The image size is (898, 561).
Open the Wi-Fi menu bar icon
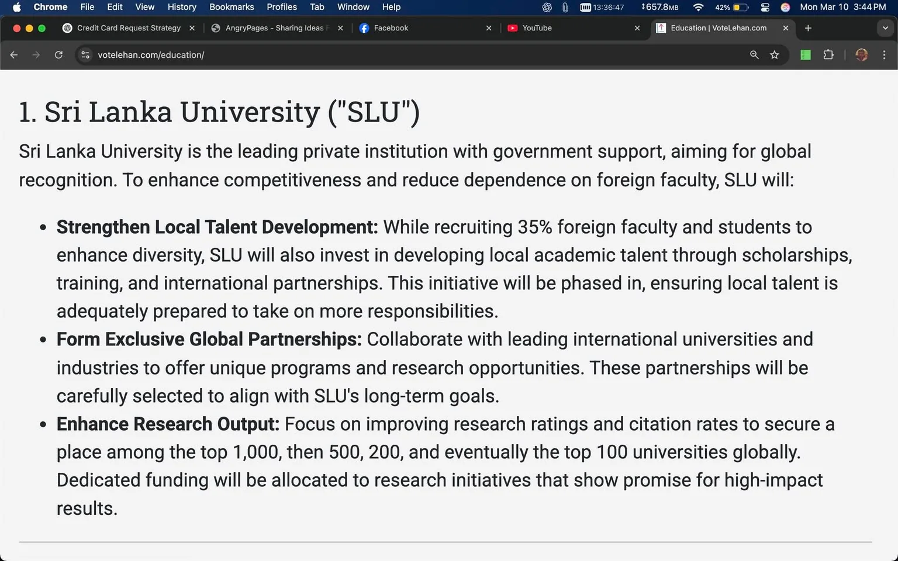pos(697,7)
